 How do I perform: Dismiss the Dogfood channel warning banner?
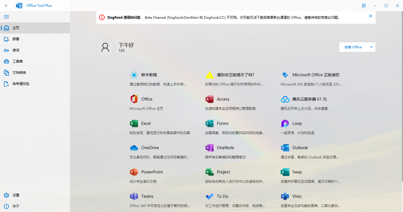(x=370, y=16)
